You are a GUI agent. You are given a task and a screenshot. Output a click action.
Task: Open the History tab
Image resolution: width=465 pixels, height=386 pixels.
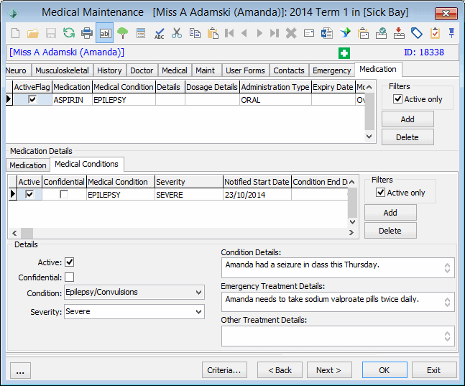[109, 70]
